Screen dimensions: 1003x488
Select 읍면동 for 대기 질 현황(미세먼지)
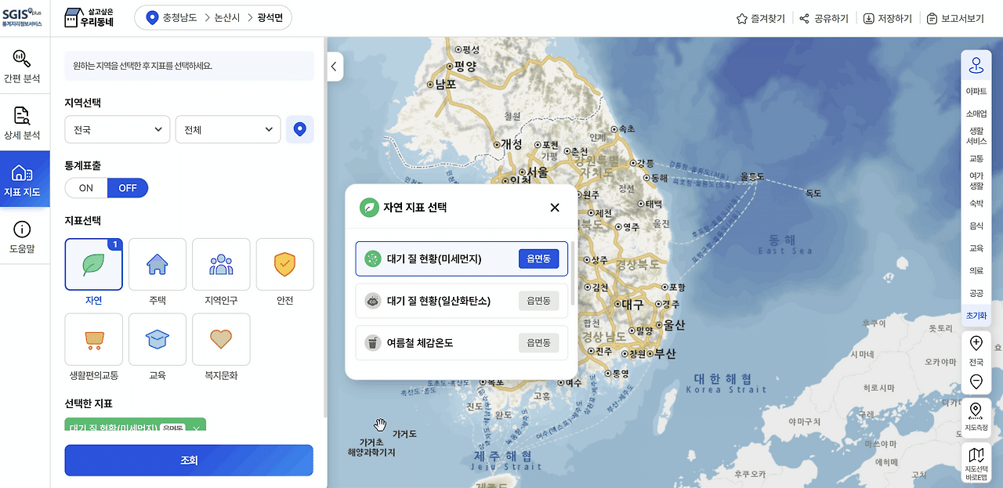point(539,258)
